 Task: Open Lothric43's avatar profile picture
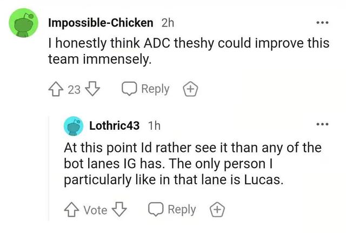(74, 125)
